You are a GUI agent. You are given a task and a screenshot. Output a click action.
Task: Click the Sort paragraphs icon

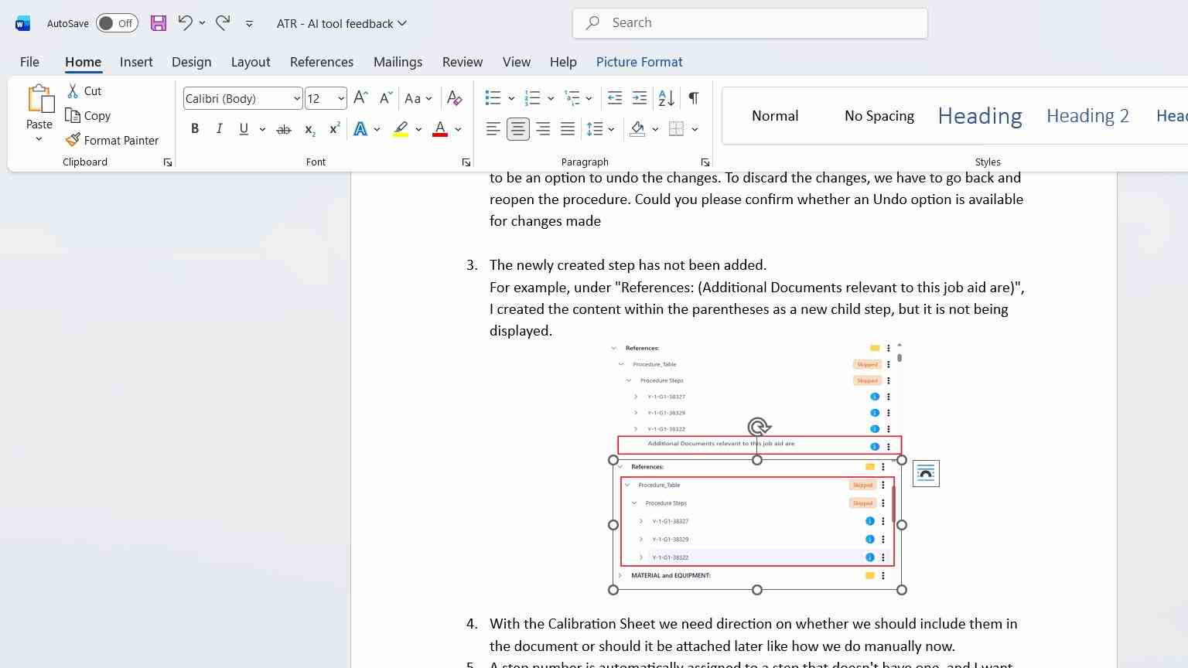[666, 98]
